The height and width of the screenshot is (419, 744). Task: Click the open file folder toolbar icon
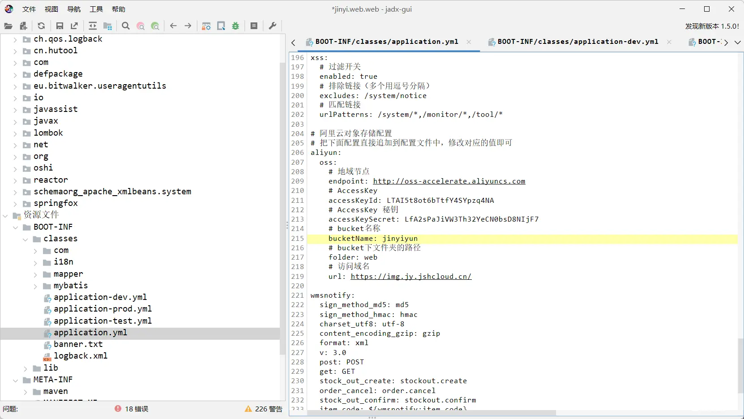coord(8,26)
